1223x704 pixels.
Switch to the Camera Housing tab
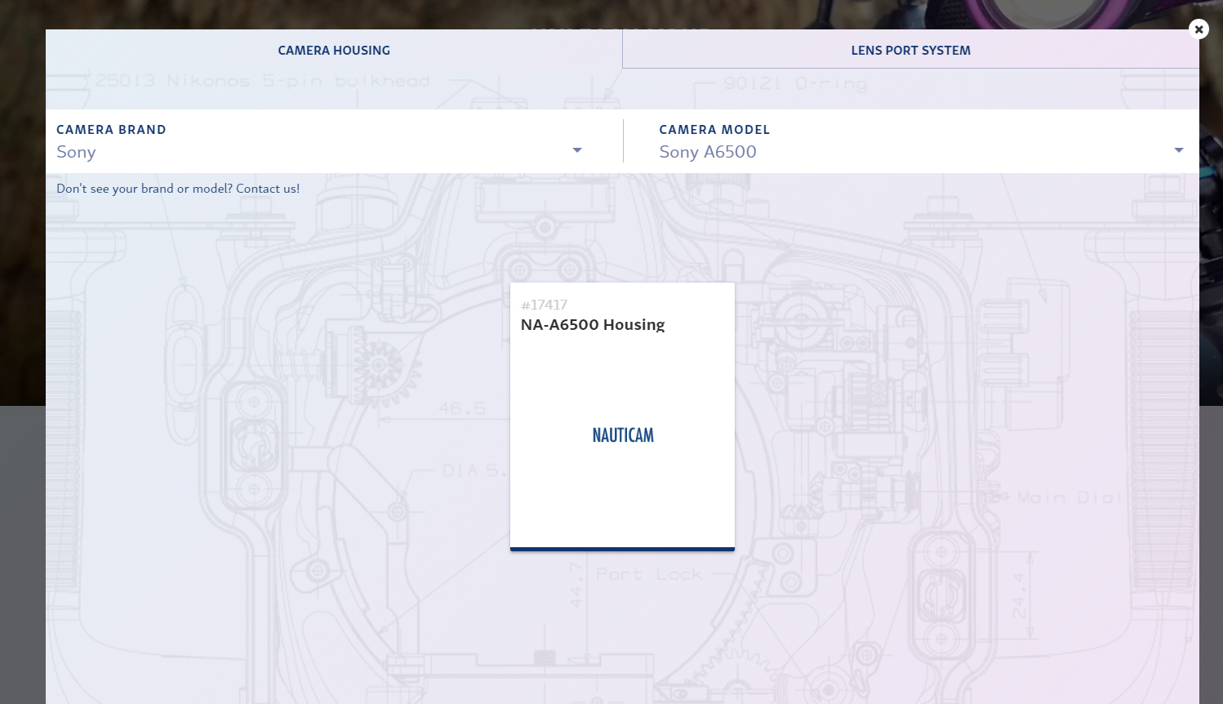tap(334, 50)
